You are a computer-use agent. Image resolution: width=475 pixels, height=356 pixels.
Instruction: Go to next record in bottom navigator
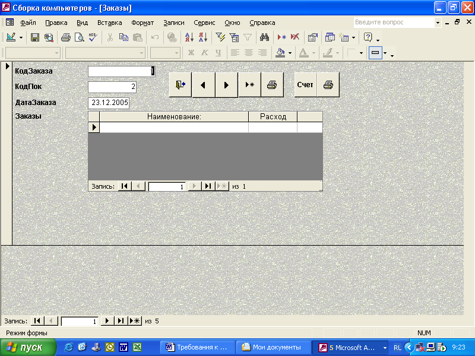coord(107,321)
